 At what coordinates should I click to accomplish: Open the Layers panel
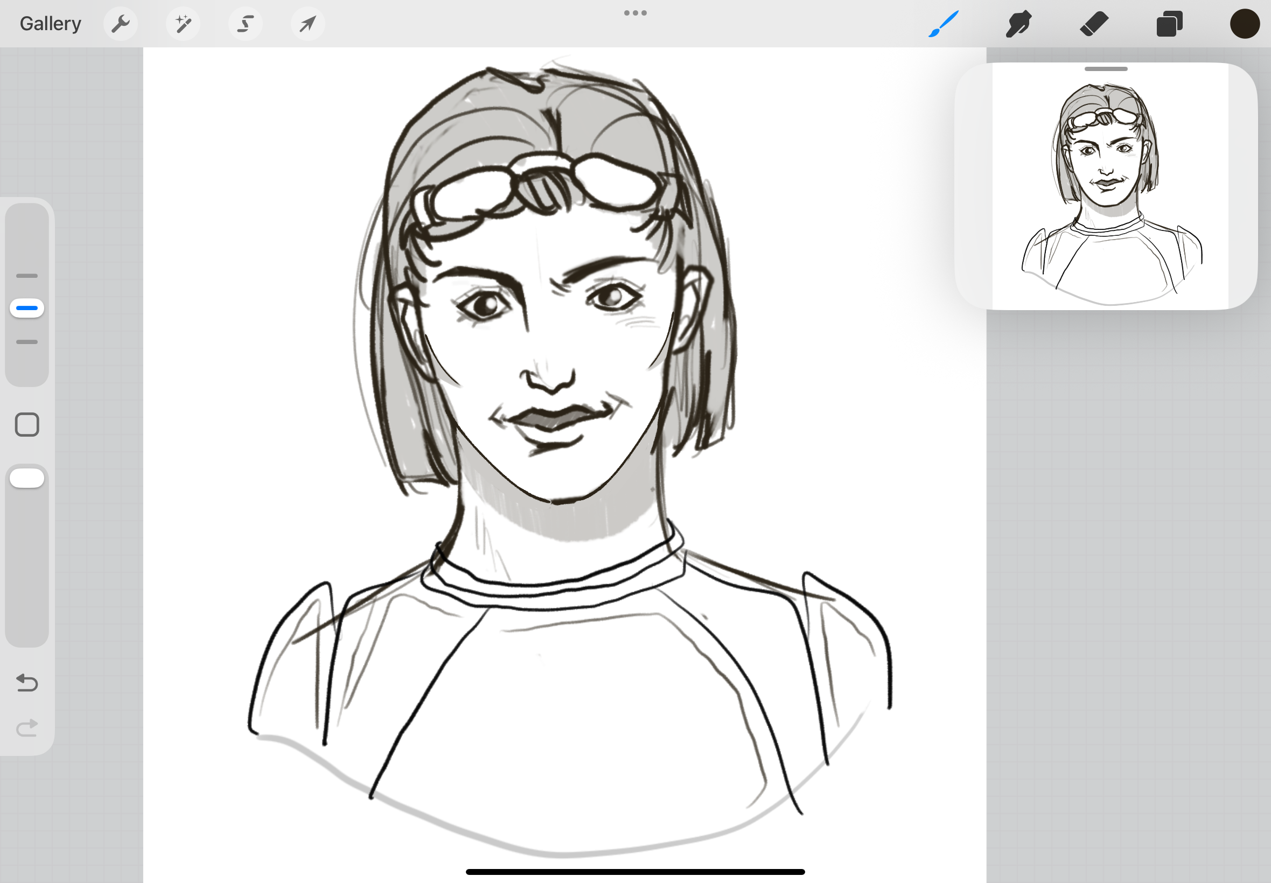coord(1169,24)
